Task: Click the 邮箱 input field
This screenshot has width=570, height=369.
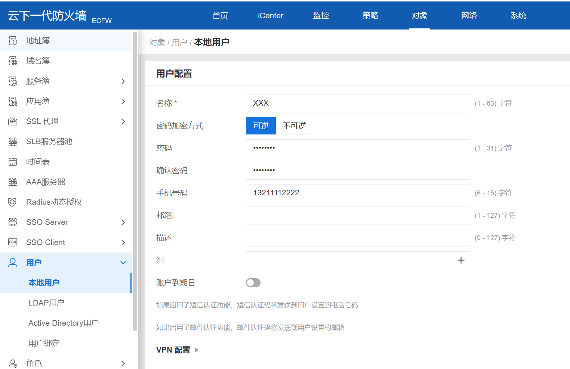Action: [358, 215]
